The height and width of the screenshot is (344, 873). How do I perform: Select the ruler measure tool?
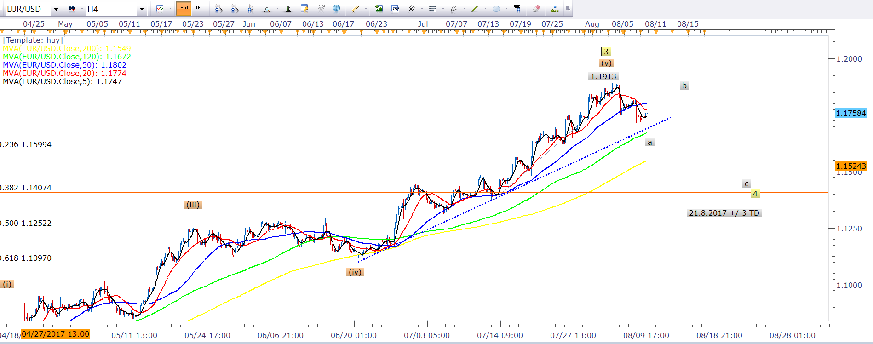coord(355,8)
